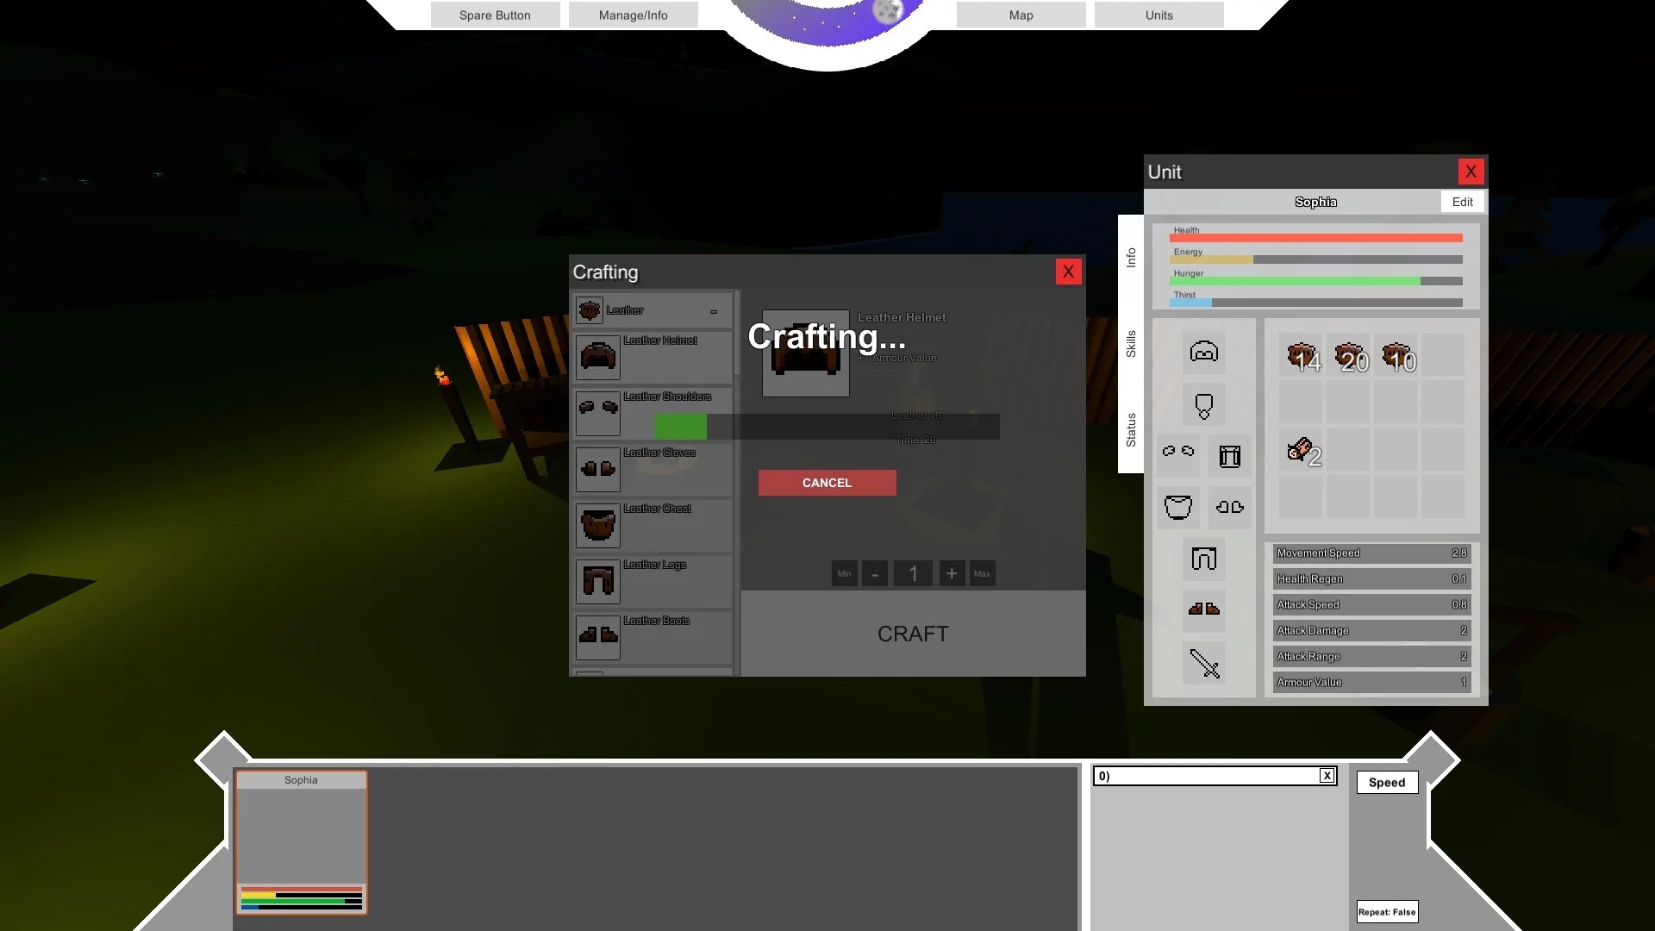Click the necklace equipment slot
1655x931 pixels.
[1204, 405]
